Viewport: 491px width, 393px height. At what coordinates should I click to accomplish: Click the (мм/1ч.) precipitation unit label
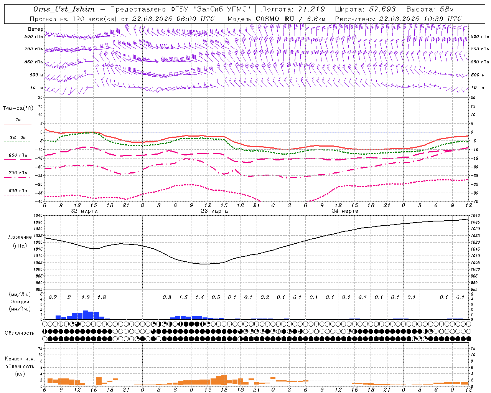coord(20,309)
